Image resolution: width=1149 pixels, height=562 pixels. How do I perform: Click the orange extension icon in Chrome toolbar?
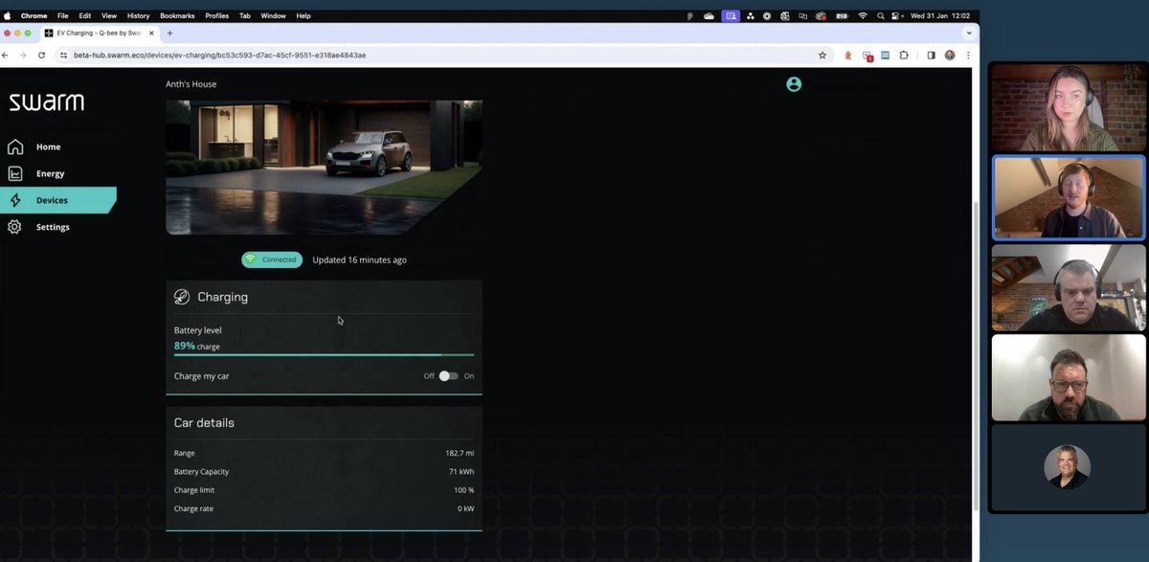click(848, 56)
